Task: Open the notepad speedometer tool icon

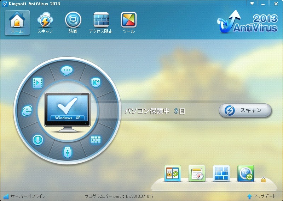Action: pyautogui.click(x=197, y=173)
